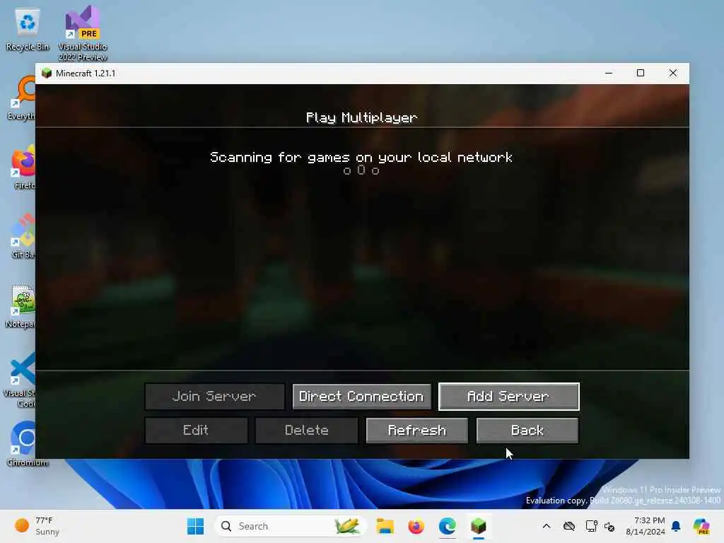Click the Minecraft grass block title bar icon
The image size is (724, 543).
coord(47,74)
